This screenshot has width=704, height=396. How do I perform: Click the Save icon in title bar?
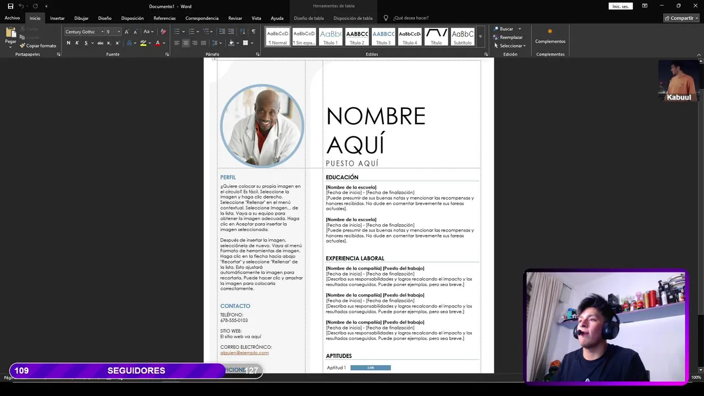[10, 6]
